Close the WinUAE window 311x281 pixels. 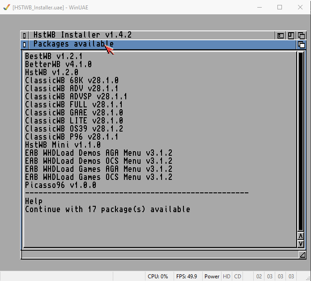(x=300, y=7)
